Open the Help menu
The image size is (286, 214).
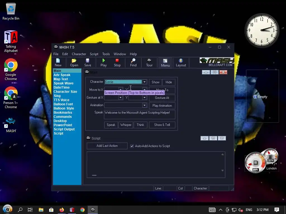coord(133,54)
